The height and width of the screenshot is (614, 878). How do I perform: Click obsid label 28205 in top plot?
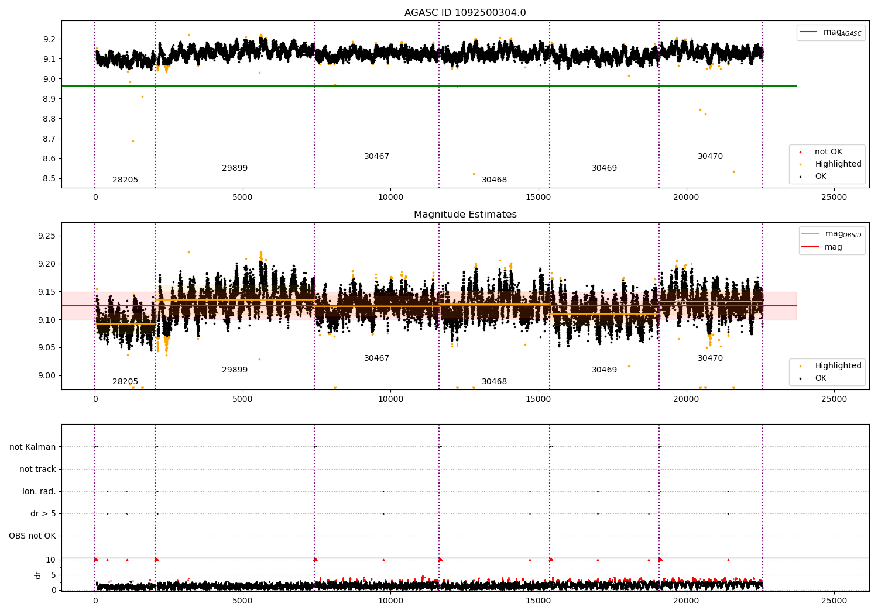click(x=125, y=180)
